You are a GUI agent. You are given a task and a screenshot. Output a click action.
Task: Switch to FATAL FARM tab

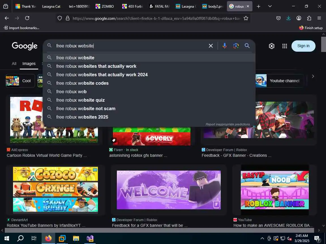(x=159, y=6)
